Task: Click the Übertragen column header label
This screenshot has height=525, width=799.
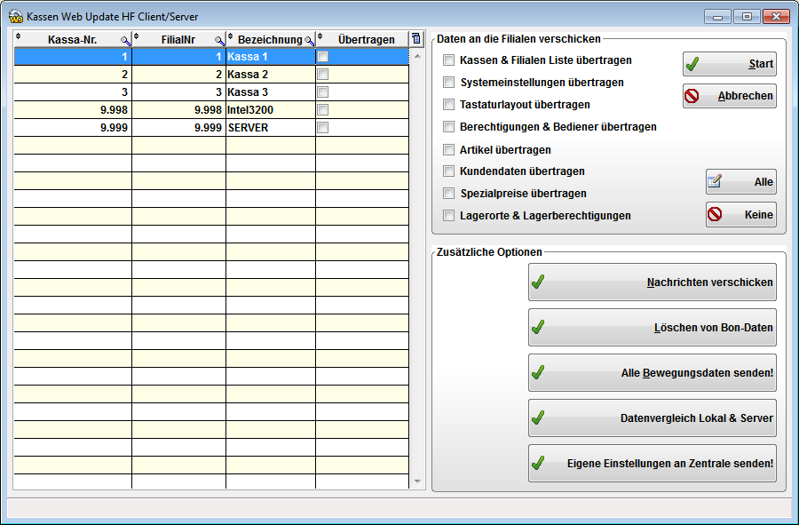Action: 367,40
